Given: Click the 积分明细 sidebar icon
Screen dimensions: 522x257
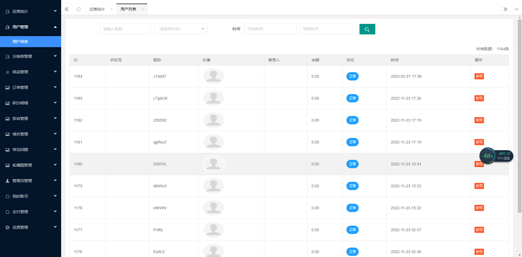Looking at the screenshot, I should coord(8,103).
